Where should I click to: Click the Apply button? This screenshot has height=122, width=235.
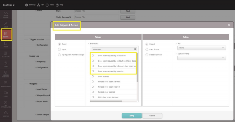132,116
